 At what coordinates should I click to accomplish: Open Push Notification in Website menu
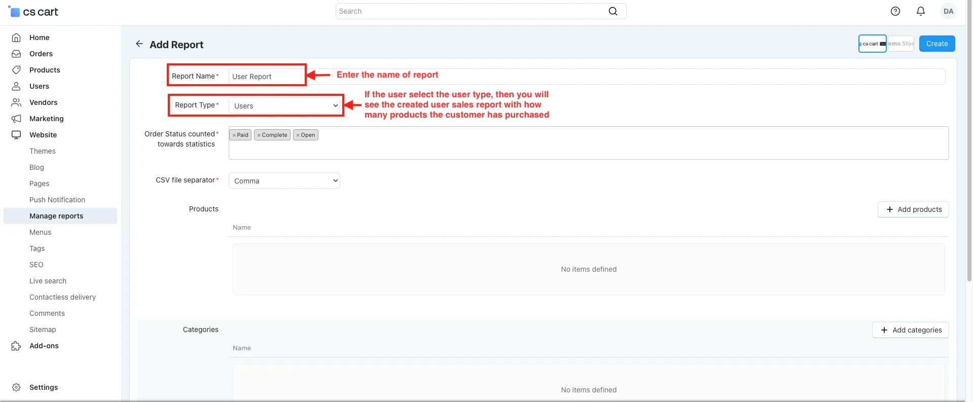click(x=57, y=200)
